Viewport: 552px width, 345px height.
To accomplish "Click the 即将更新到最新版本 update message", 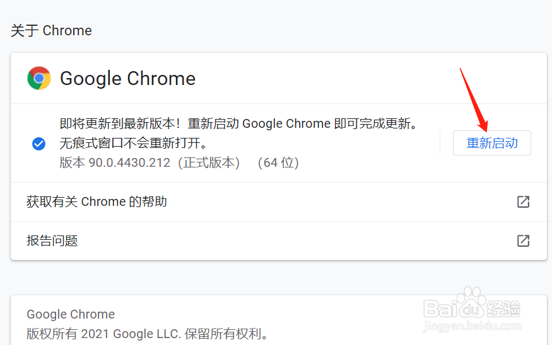I will click(238, 123).
